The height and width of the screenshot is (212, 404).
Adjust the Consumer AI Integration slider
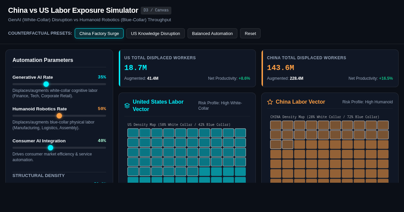point(59,148)
